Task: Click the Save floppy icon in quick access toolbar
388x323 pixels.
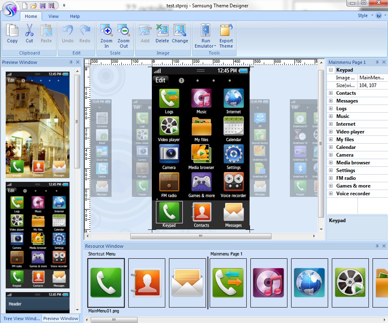Action: (43, 5)
